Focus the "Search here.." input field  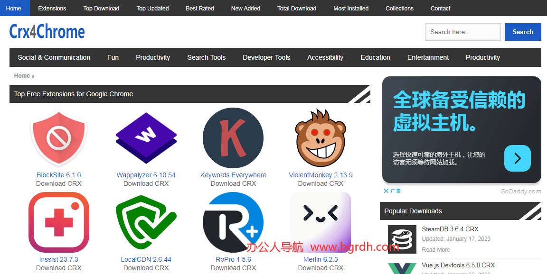[x=462, y=32]
